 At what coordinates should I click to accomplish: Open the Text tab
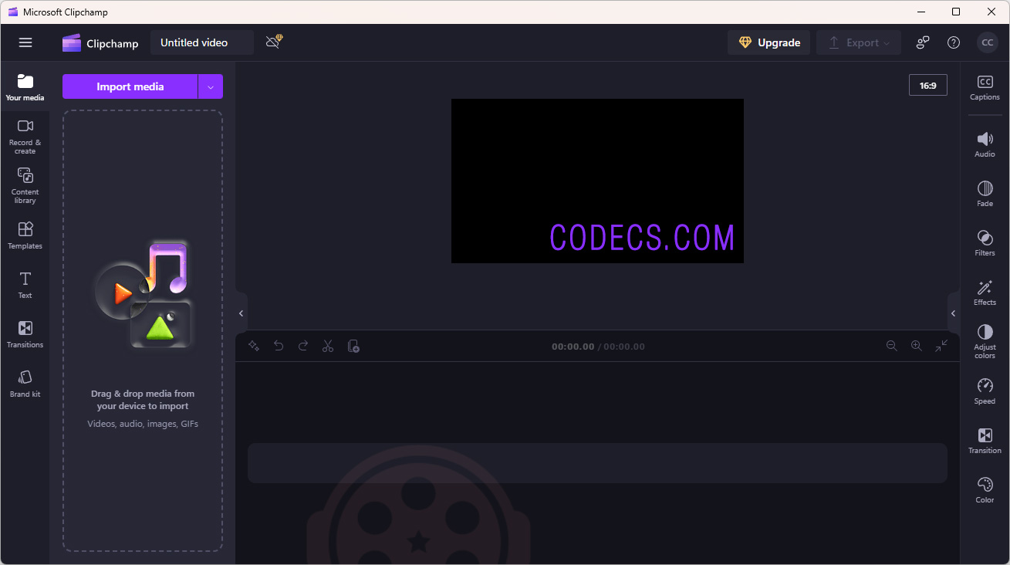click(x=25, y=285)
